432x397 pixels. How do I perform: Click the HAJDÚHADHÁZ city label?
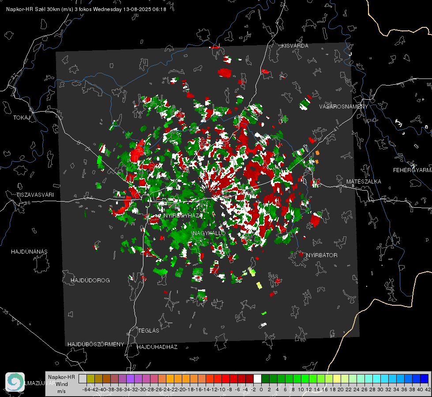point(157,347)
